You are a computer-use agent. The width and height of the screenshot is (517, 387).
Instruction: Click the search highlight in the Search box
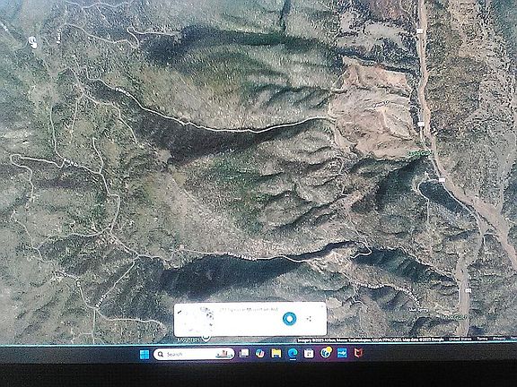coord(224,354)
